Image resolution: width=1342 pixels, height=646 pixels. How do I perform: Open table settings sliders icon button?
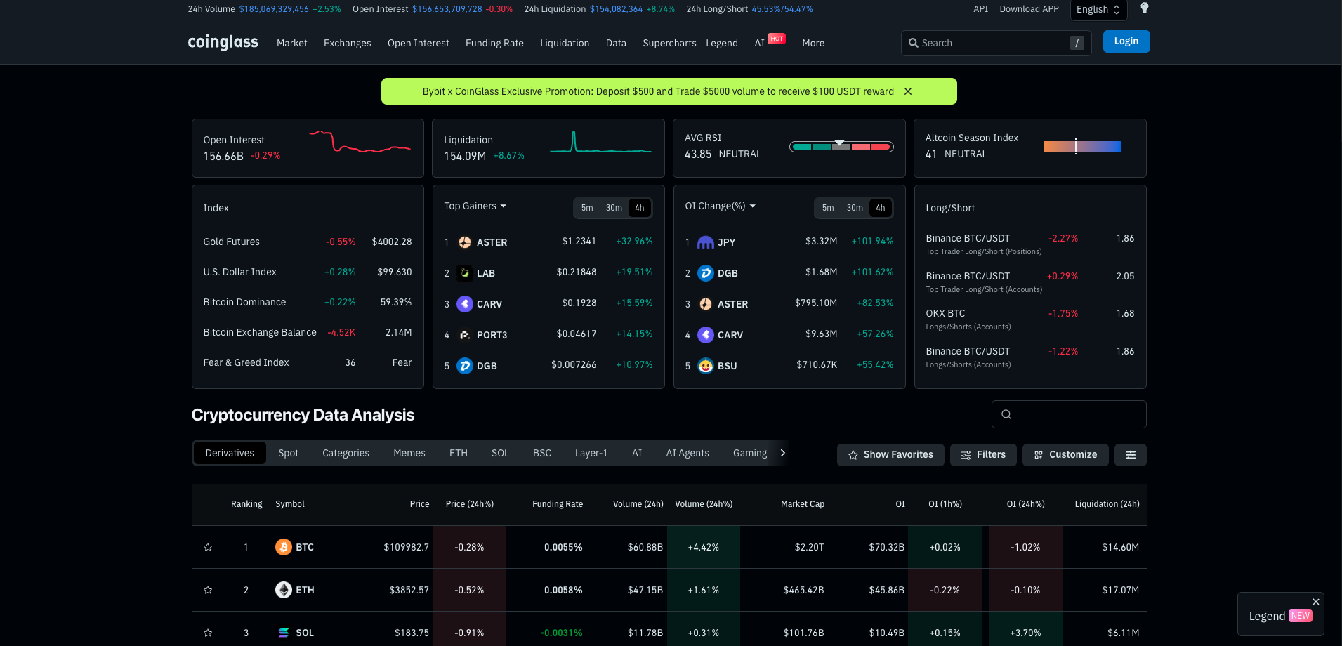click(1131, 455)
